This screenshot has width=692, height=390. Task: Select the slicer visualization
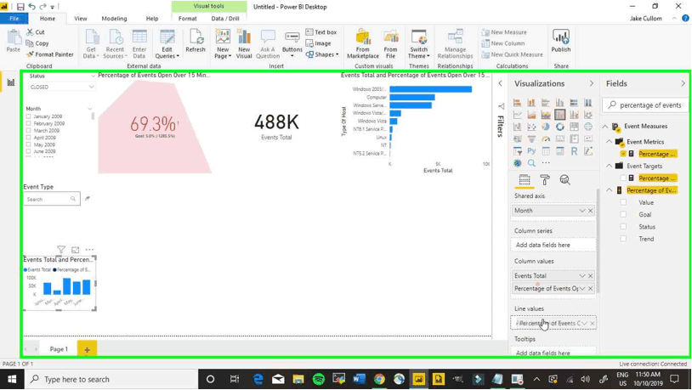[517, 151]
